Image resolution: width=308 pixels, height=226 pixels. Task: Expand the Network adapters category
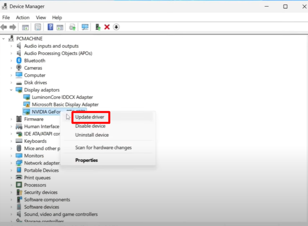click(11, 163)
